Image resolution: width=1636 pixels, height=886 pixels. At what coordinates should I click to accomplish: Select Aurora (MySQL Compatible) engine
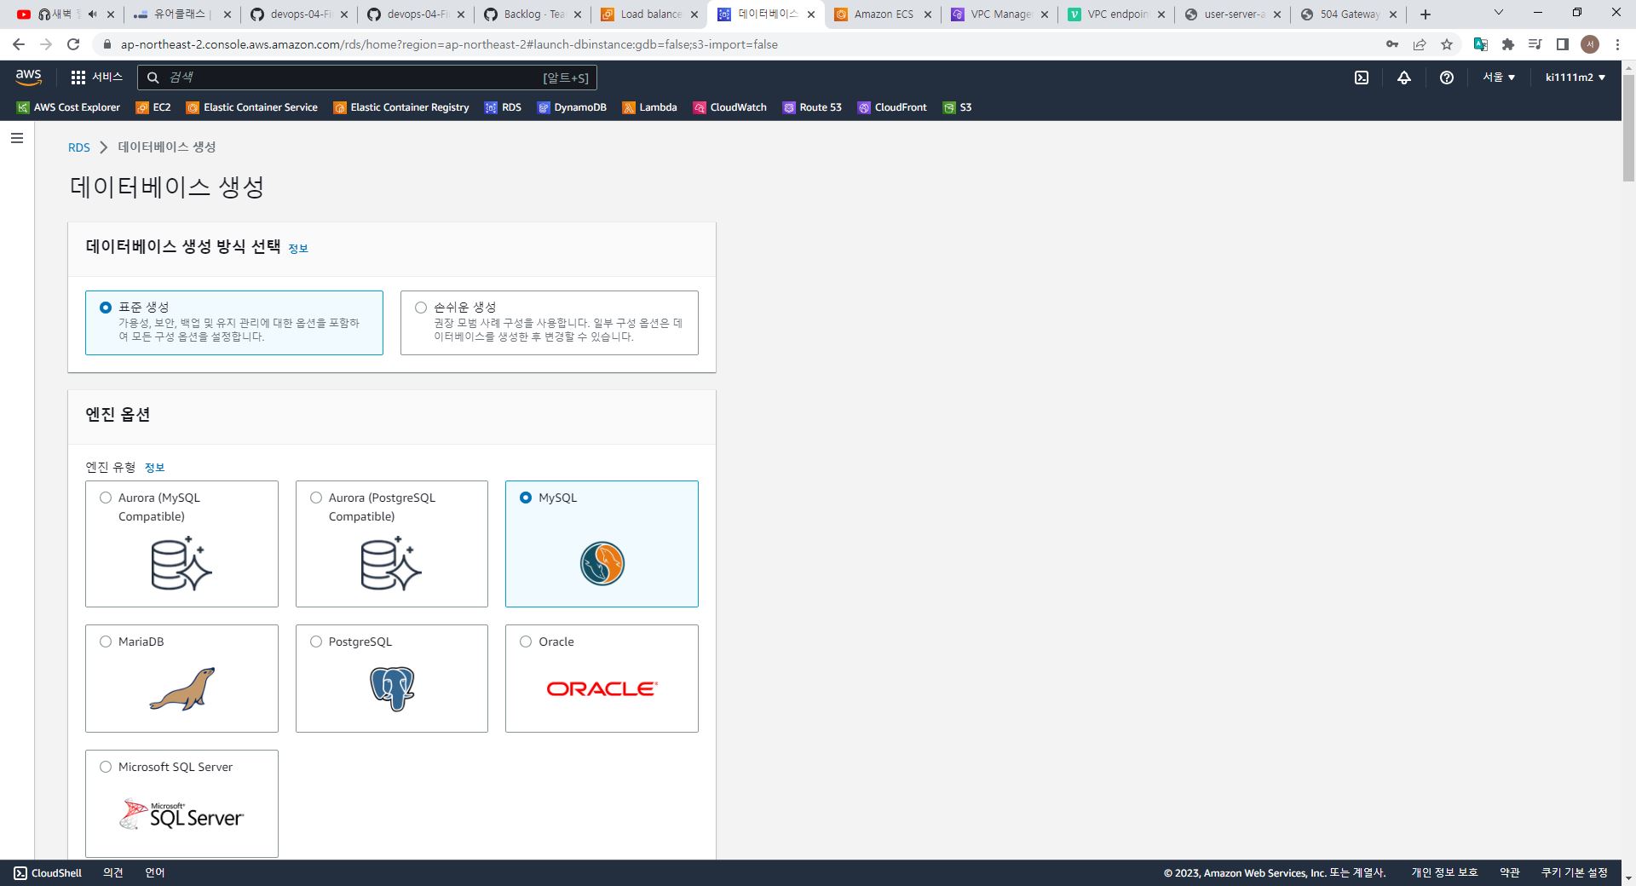pos(106,498)
